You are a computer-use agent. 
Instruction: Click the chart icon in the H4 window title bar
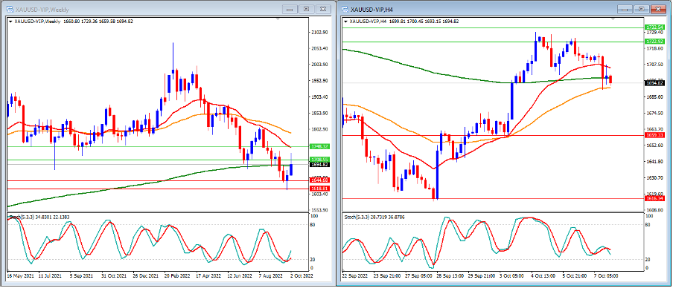tap(345, 10)
